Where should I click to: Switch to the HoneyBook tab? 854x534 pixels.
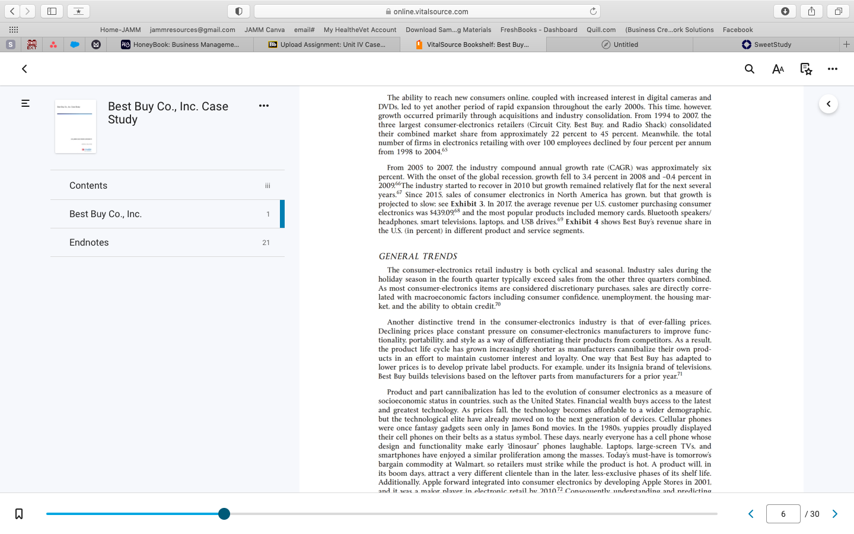tap(180, 44)
